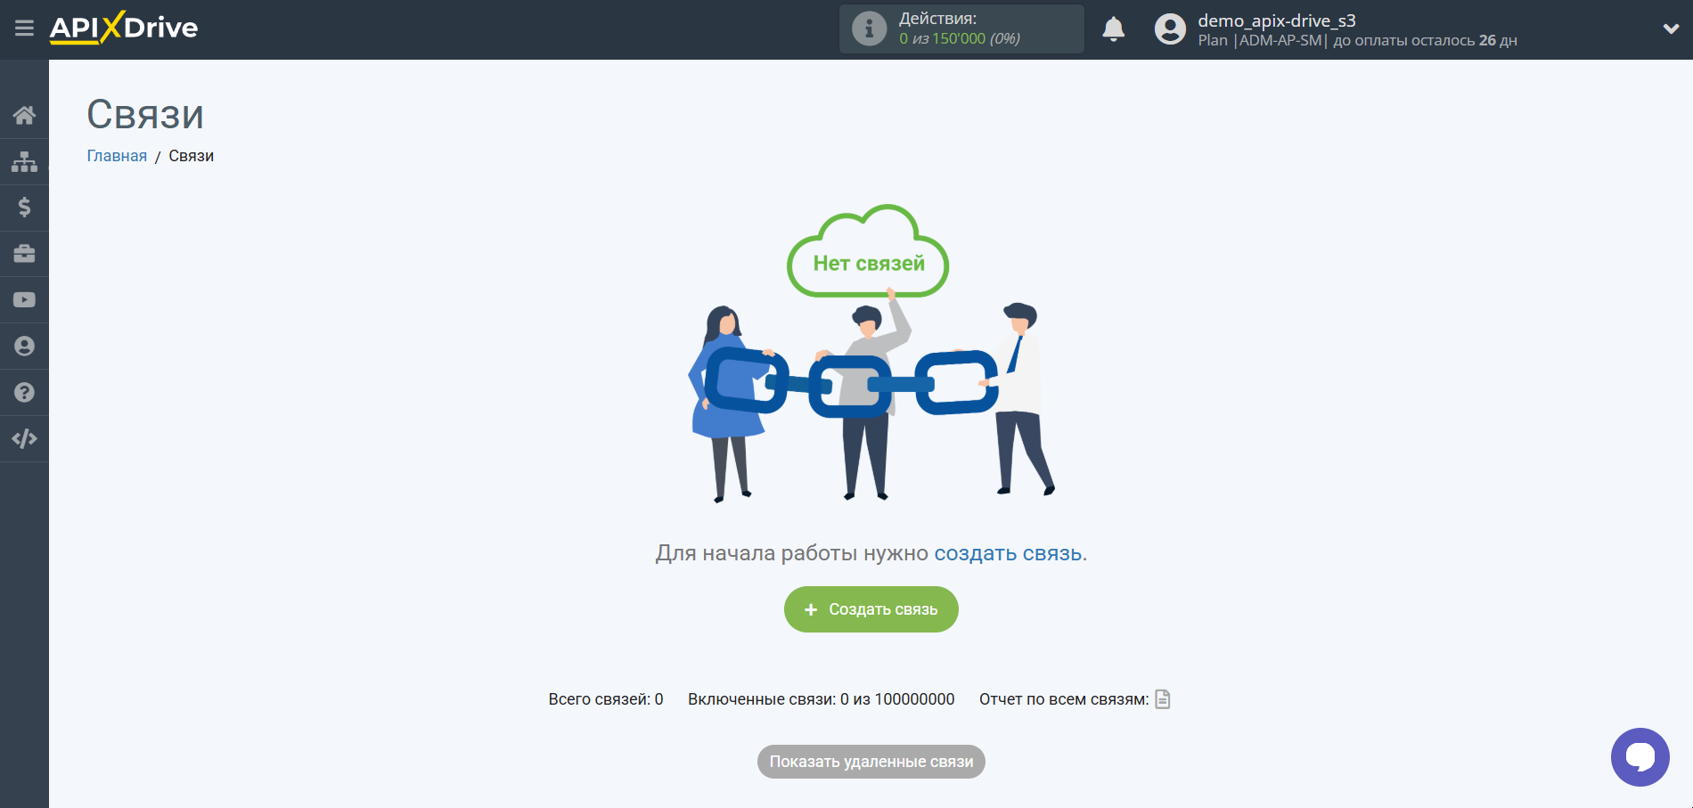The image size is (1693, 808).
Task: Click Включенные связи: 0 из 100000000 text
Action: coord(821,699)
